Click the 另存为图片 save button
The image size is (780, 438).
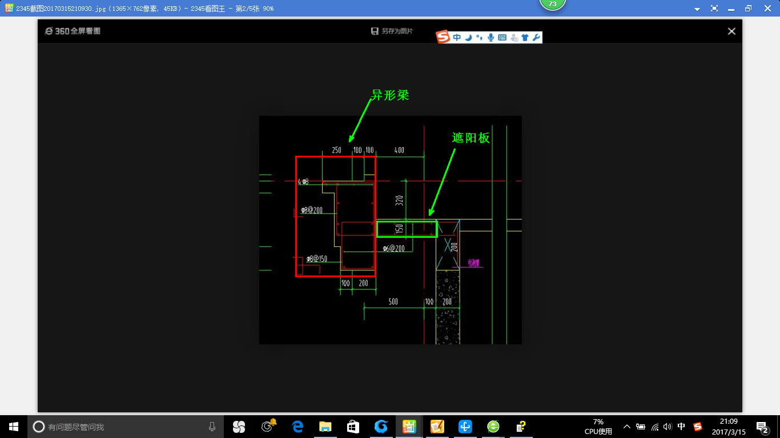pyautogui.click(x=392, y=31)
